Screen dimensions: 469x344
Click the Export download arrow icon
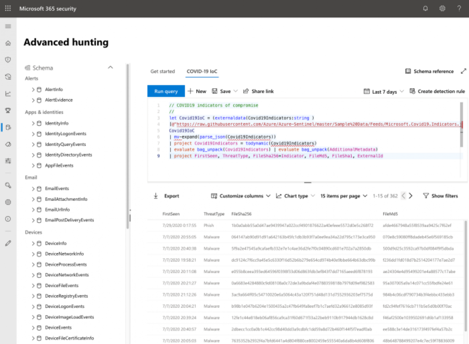(156, 196)
